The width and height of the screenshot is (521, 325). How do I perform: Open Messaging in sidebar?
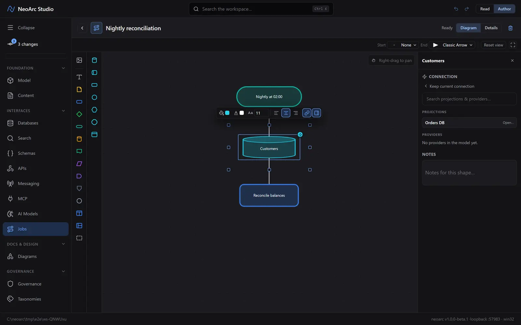(x=36, y=183)
